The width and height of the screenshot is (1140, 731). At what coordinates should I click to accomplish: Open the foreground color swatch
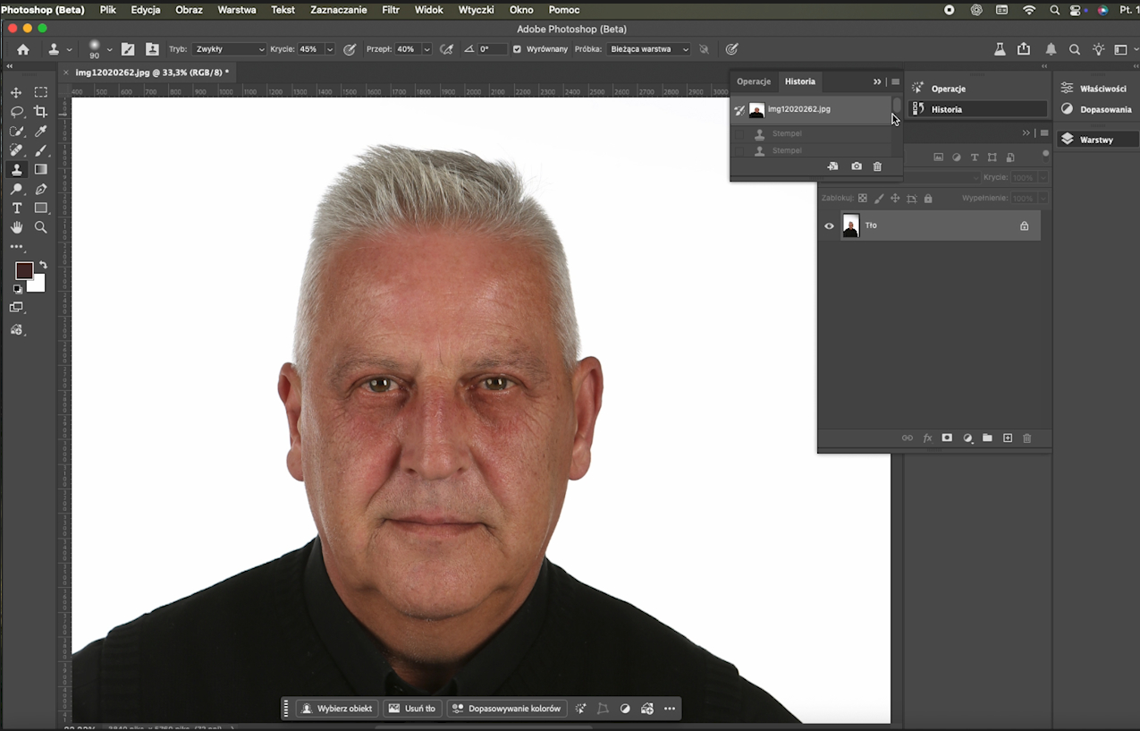(24, 271)
